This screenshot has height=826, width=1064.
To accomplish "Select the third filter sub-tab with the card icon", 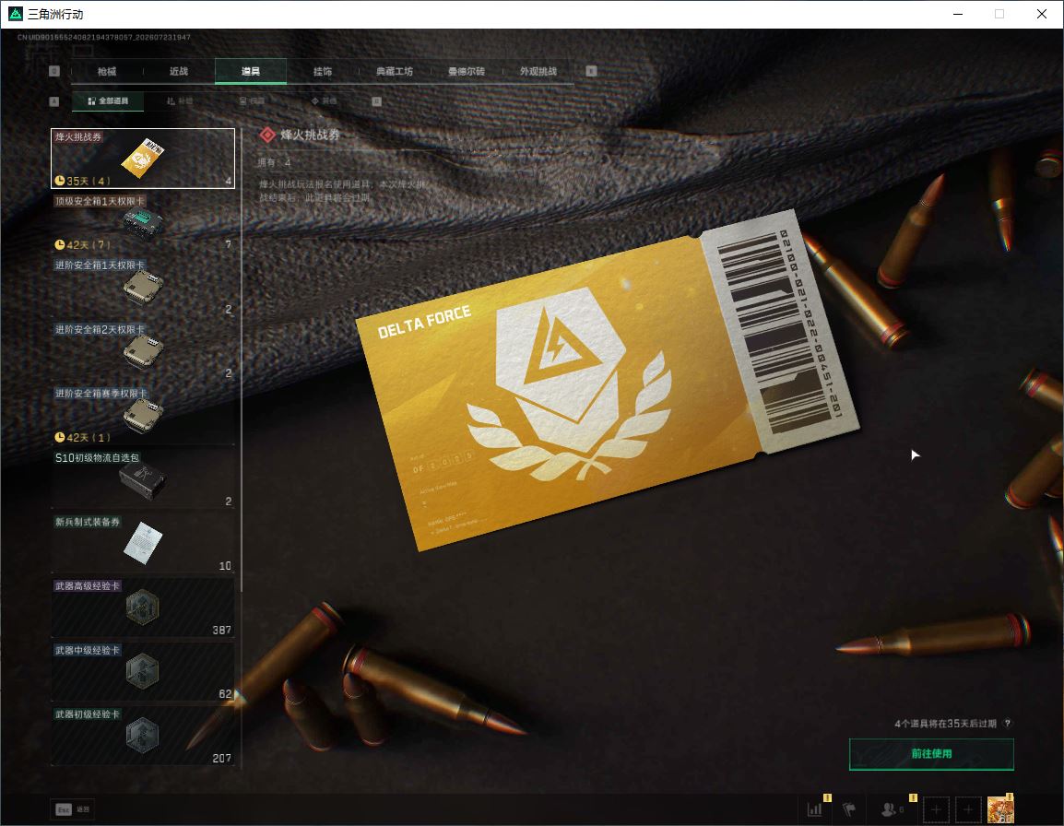I will pyautogui.click(x=252, y=101).
